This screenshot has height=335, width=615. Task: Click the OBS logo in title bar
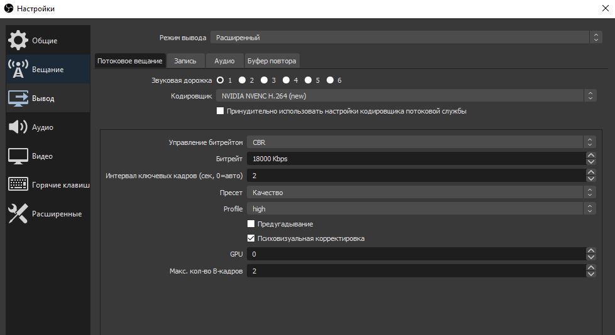point(8,9)
